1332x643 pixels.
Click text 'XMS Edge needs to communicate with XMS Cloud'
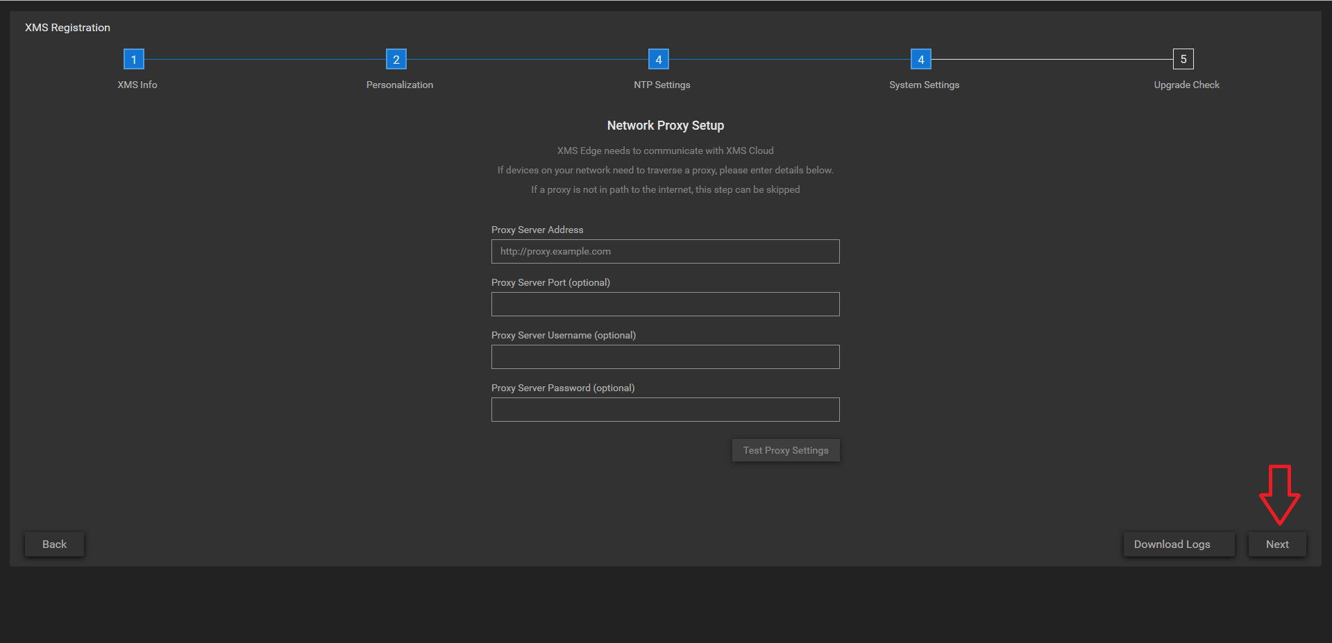pyautogui.click(x=666, y=151)
